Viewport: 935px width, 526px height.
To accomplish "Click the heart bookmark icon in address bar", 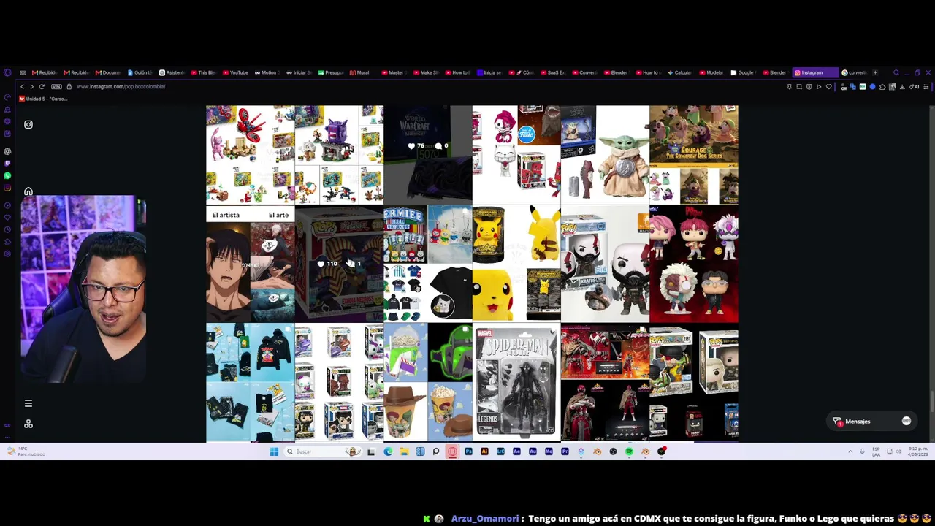I will [x=828, y=86].
